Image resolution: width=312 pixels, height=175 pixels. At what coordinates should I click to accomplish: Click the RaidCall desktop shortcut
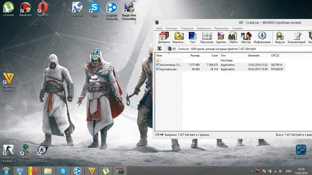(x=77, y=9)
